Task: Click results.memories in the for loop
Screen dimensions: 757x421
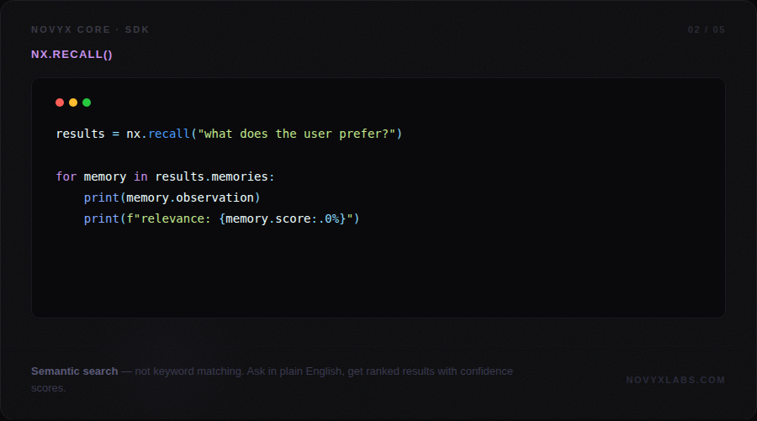Action: 214,176
